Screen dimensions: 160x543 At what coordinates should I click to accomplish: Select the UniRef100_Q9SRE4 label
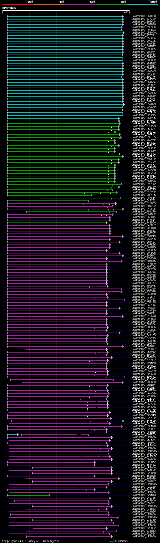143,157
